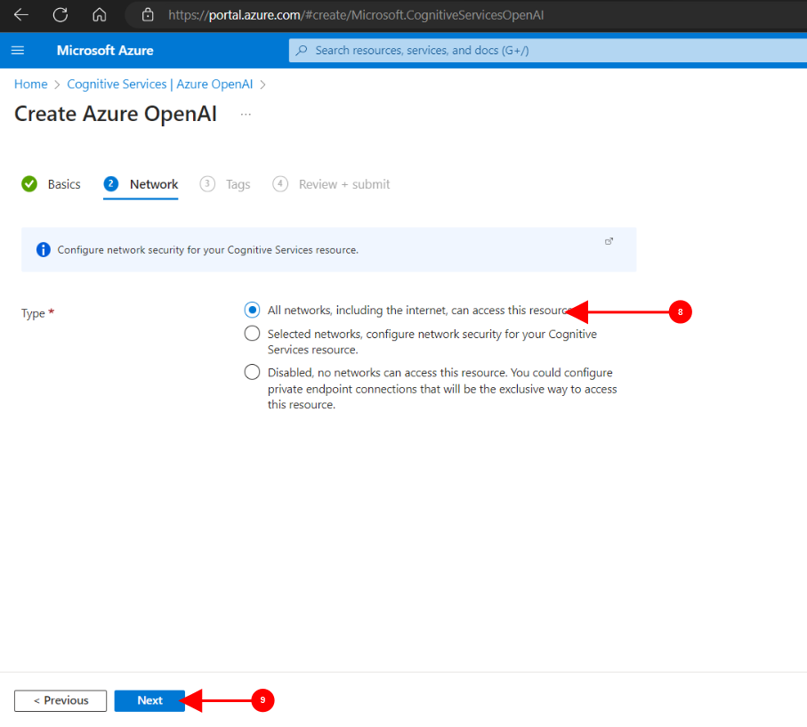Choose Selected networks radio option
Image resolution: width=807 pixels, height=727 pixels.
tap(253, 334)
